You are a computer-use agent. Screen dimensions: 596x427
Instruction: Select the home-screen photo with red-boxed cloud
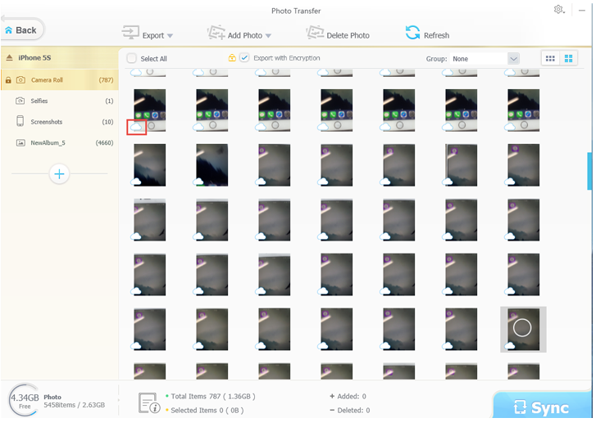tap(150, 110)
